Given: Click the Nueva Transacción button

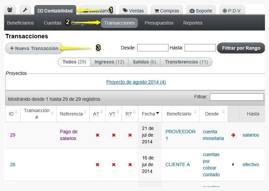Looking at the screenshot, I should (x=34, y=48).
